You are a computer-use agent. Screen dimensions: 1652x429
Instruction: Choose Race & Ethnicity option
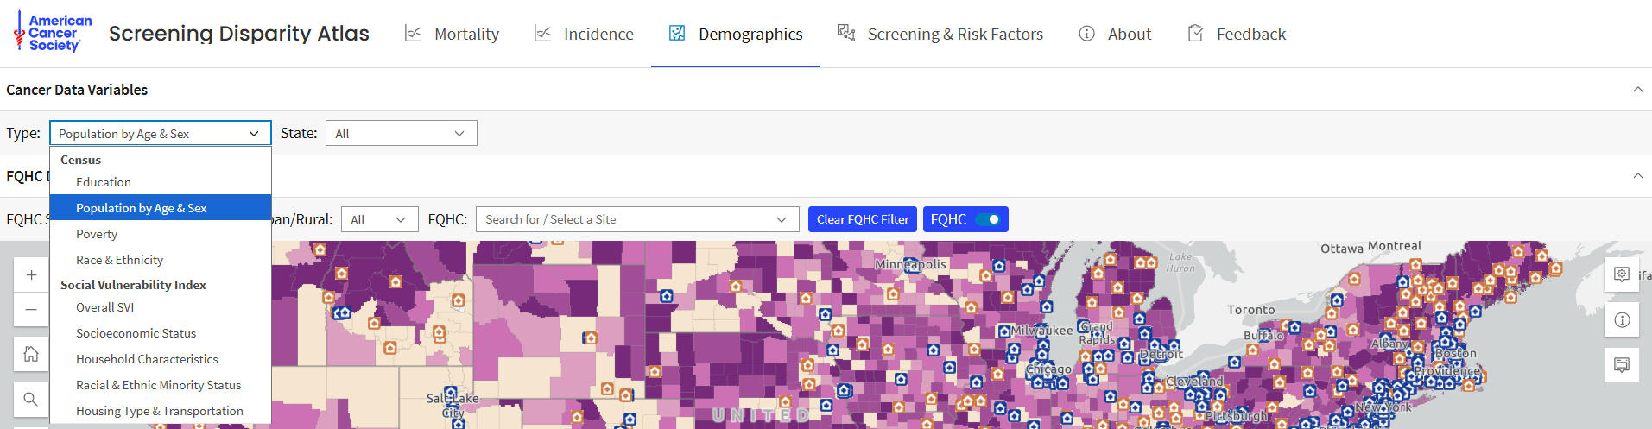(161, 260)
